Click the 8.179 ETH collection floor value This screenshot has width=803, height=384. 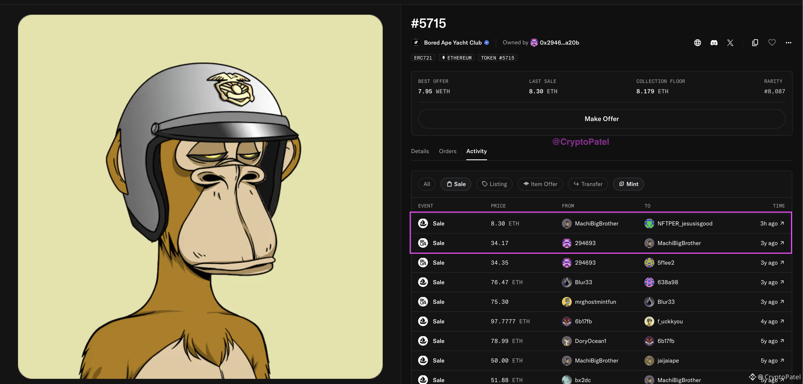tap(652, 91)
